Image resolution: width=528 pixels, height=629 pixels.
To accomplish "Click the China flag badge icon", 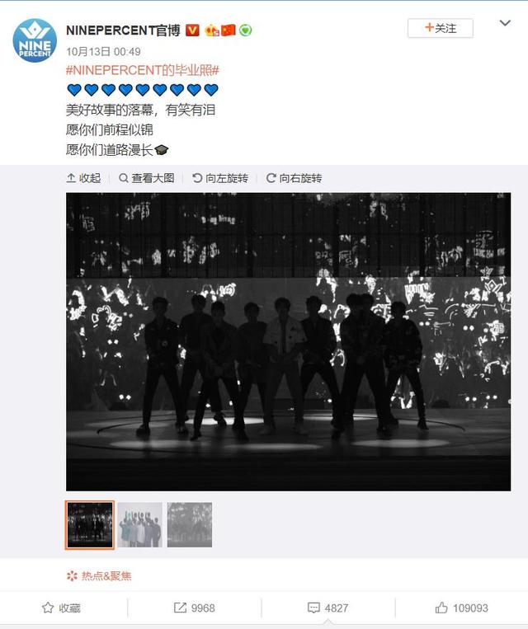I will click(x=229, y=30).
